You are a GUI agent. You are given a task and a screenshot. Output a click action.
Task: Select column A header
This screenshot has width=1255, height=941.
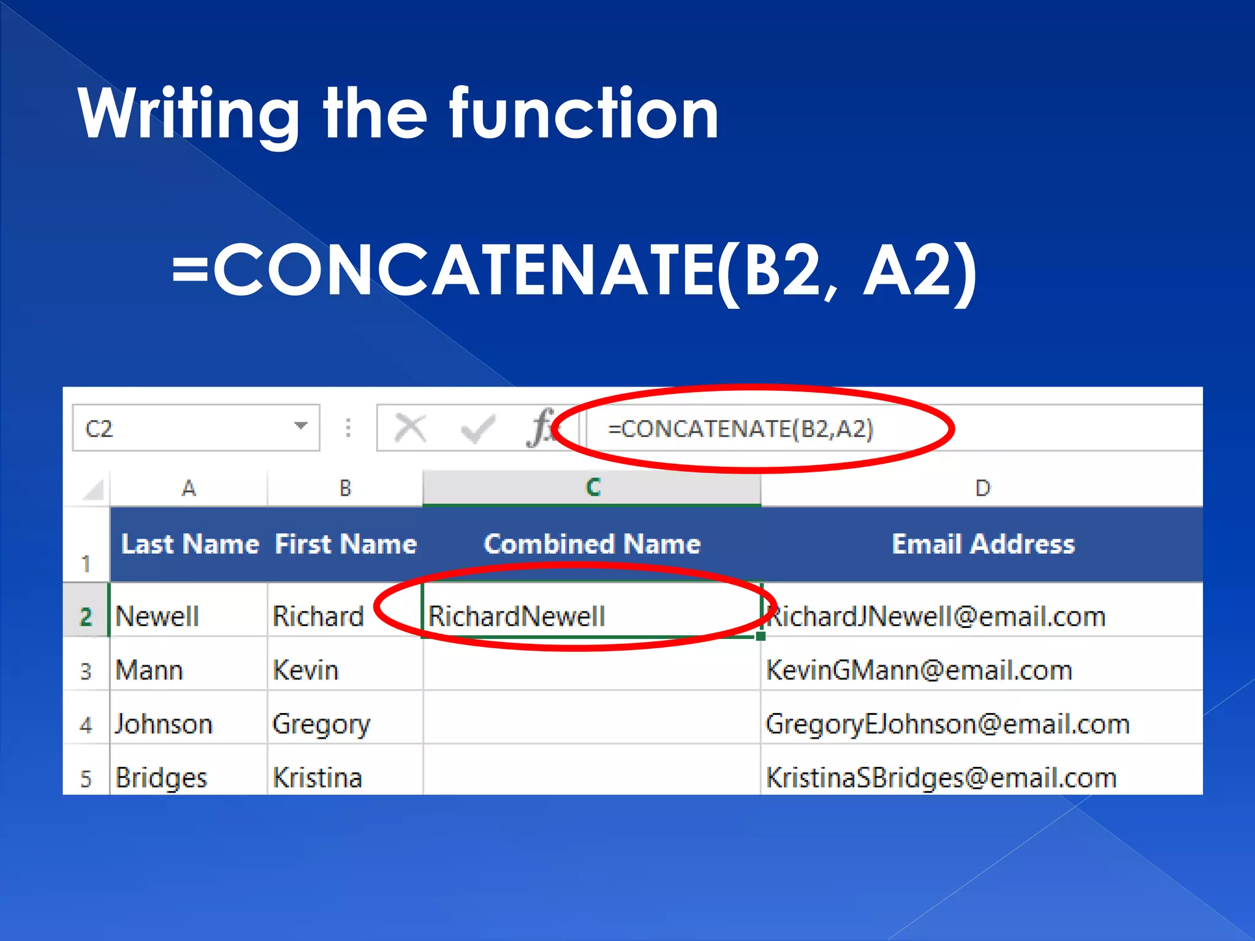pos(189,488)
